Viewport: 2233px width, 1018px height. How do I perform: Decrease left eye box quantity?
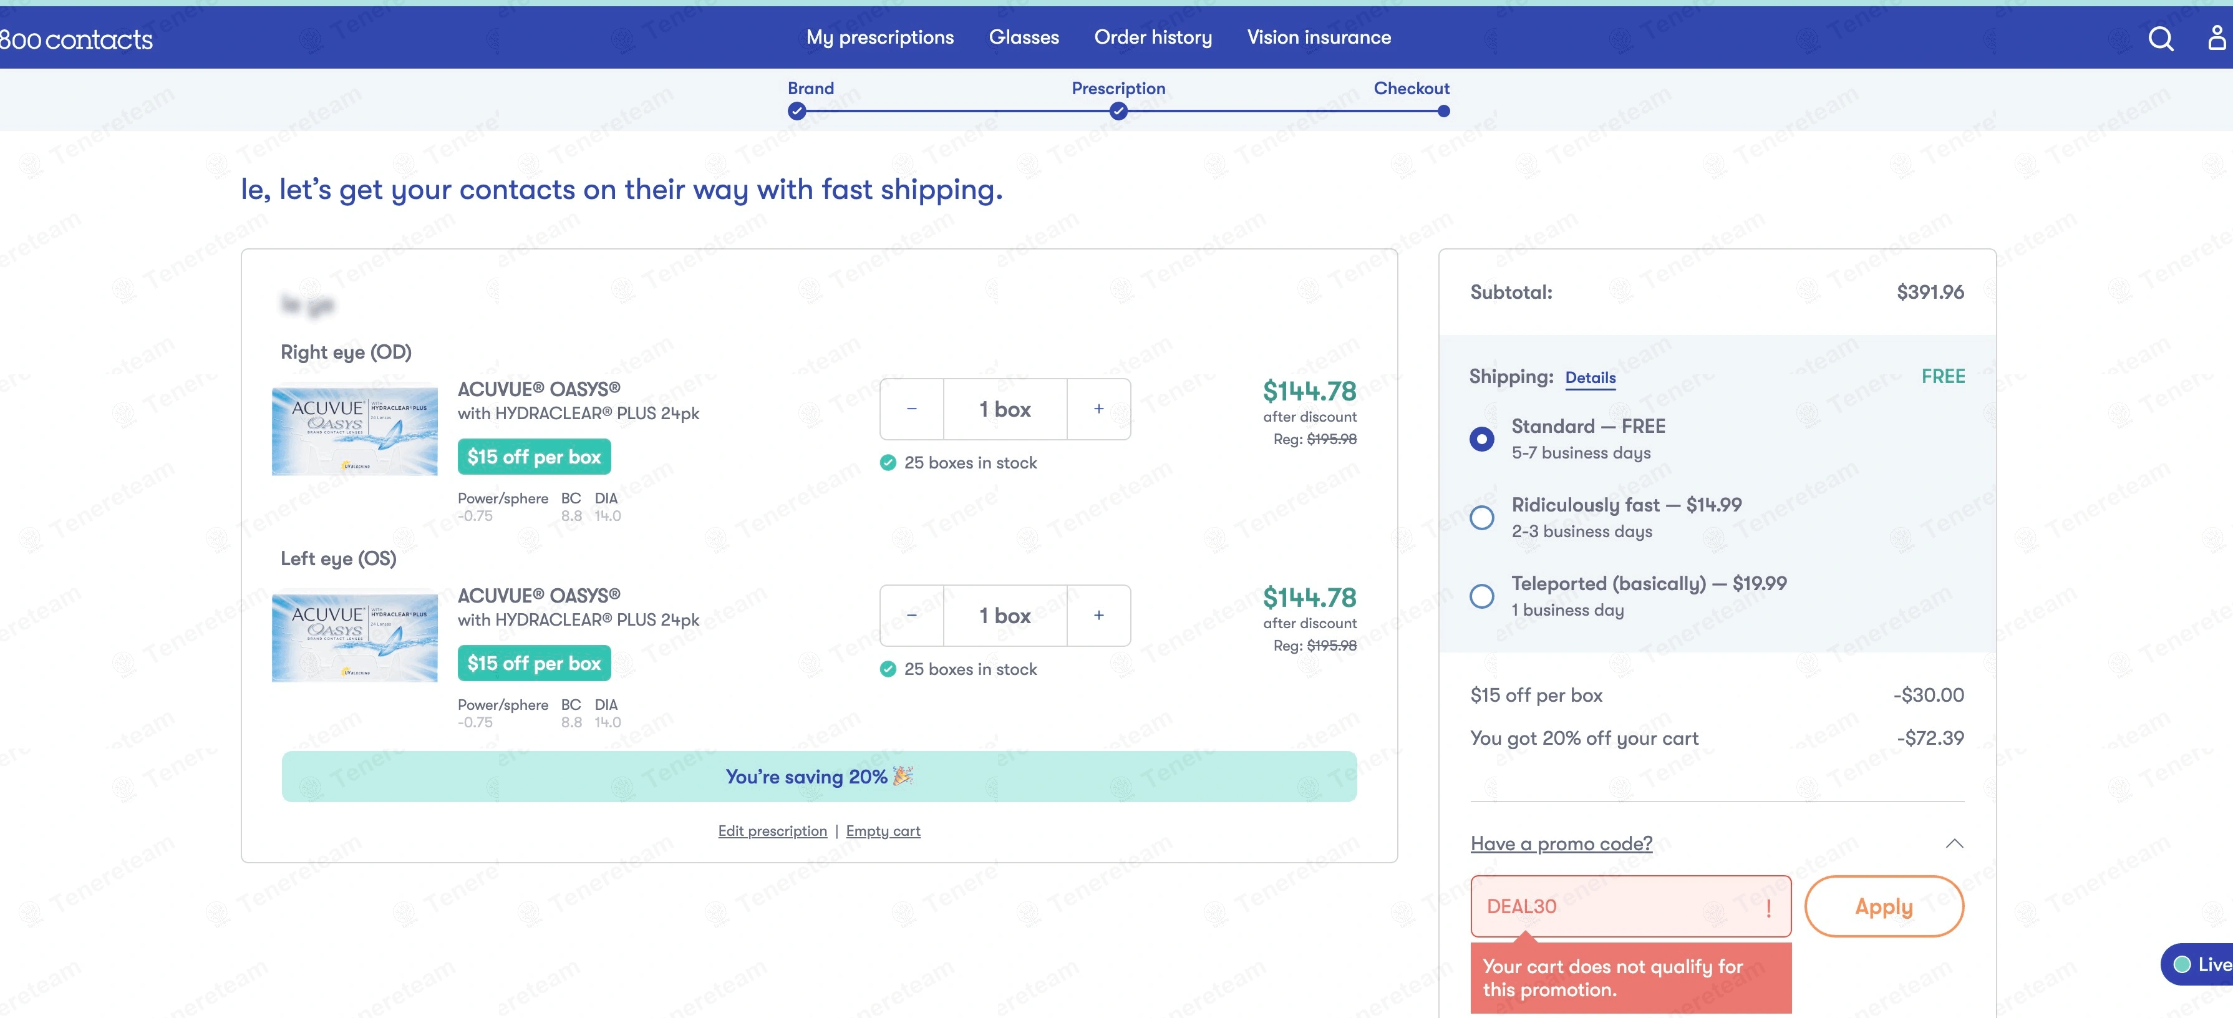click(x=912, y=615)
